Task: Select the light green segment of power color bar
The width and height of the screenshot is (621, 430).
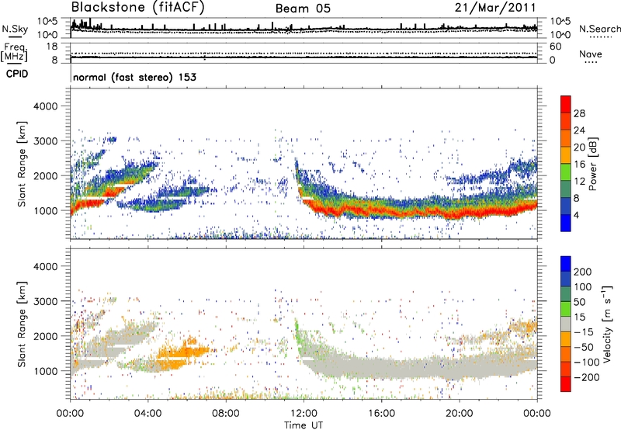Action: [x=566, y=172]
